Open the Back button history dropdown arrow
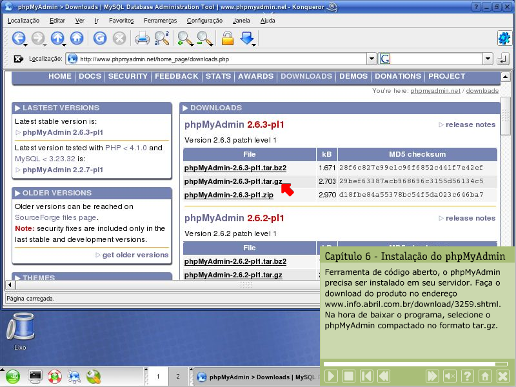516x387 pixels. point(25,45)
